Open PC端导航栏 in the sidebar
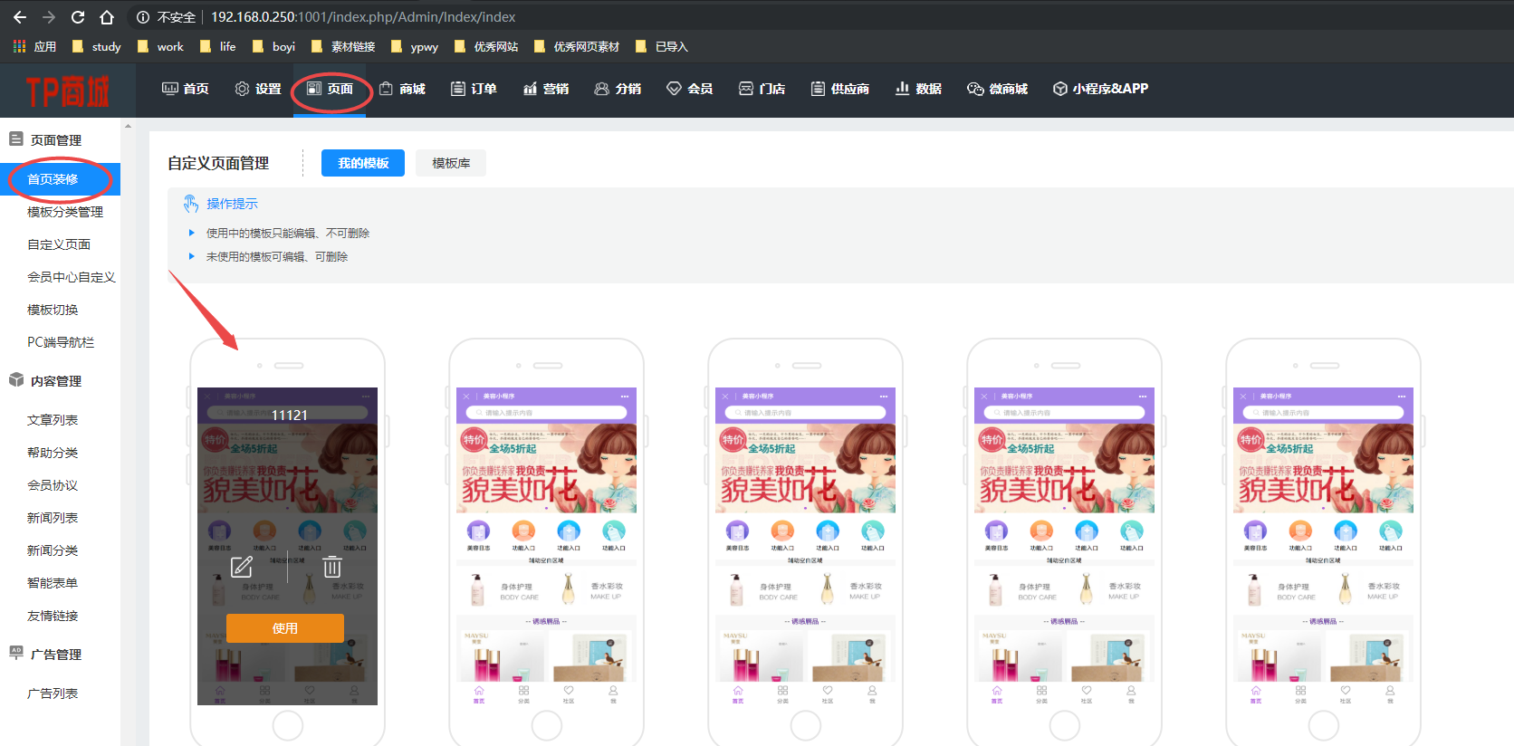This screenshot has width=1514, height=746. pos(61,342)
